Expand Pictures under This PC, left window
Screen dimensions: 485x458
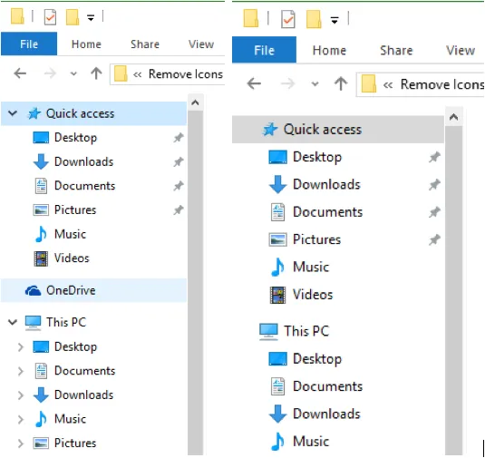coord(21,443)
